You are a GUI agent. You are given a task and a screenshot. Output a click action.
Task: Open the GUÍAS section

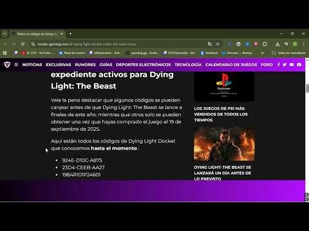click(x=106, y=65)
